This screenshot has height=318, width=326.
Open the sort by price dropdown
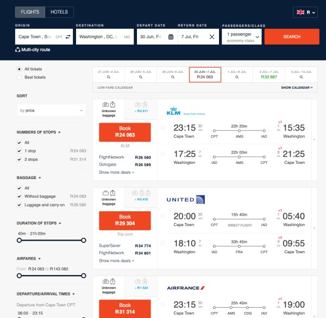(x=51, y=111)
